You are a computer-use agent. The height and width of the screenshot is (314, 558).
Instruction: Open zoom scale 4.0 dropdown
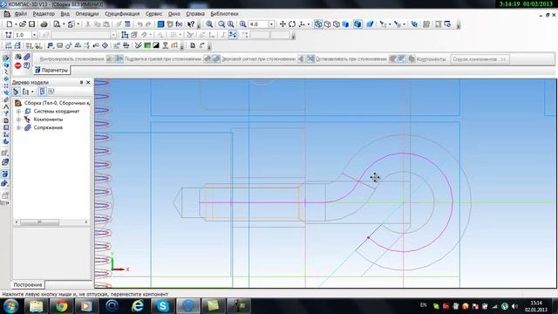(271, 24)
